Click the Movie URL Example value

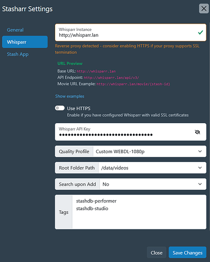tap(133, 84)
